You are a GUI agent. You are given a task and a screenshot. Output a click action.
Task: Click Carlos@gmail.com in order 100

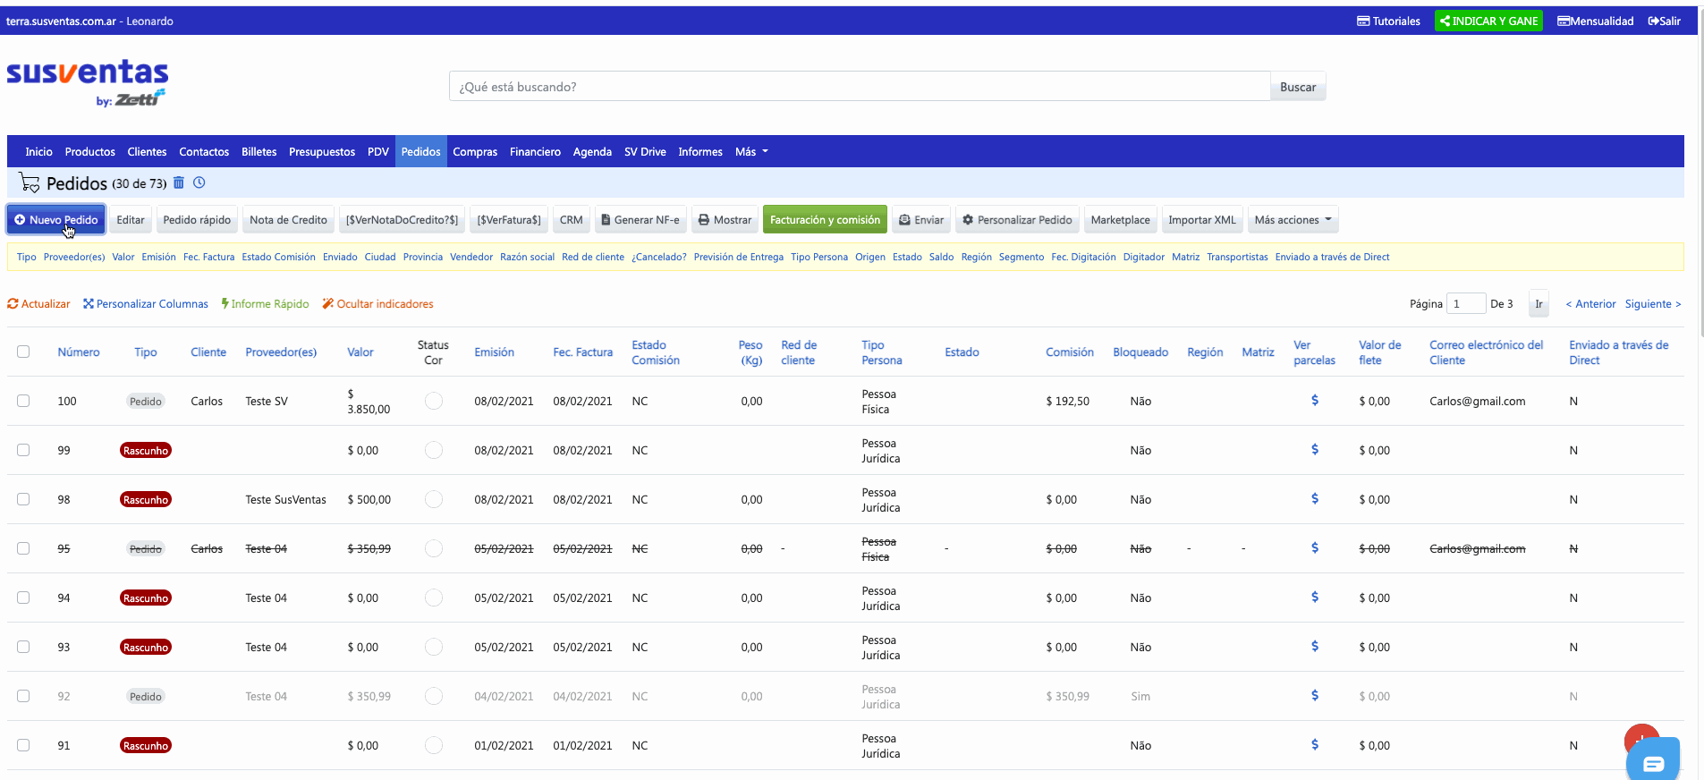[x=1477, y=401]
